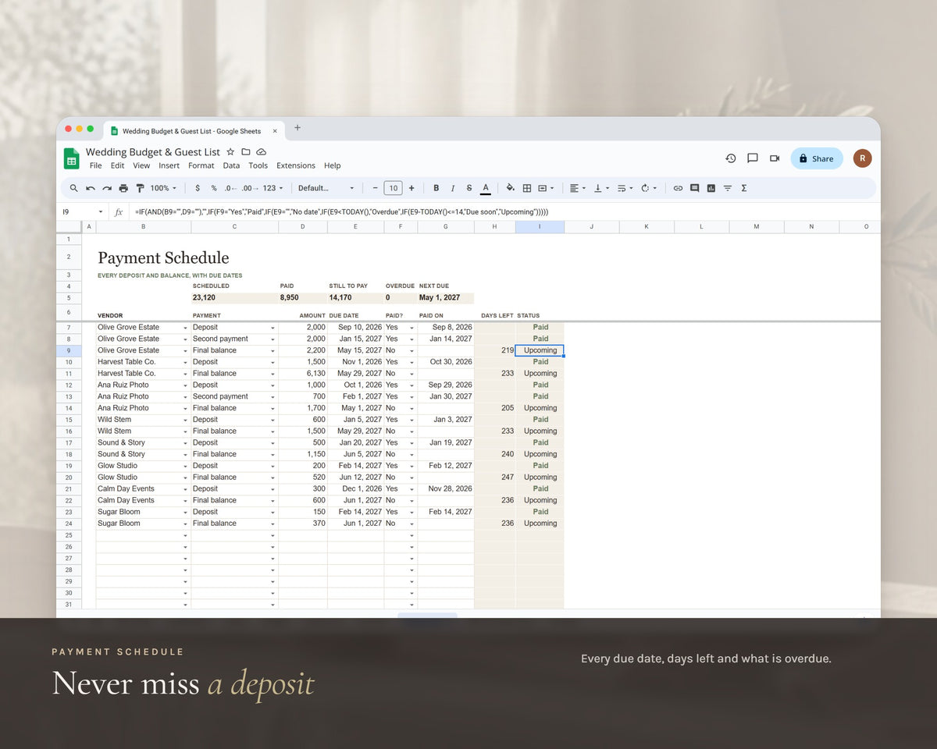Screen dimensions: 937x749
Task: Create a filter
Action: (x=727, y=188)
